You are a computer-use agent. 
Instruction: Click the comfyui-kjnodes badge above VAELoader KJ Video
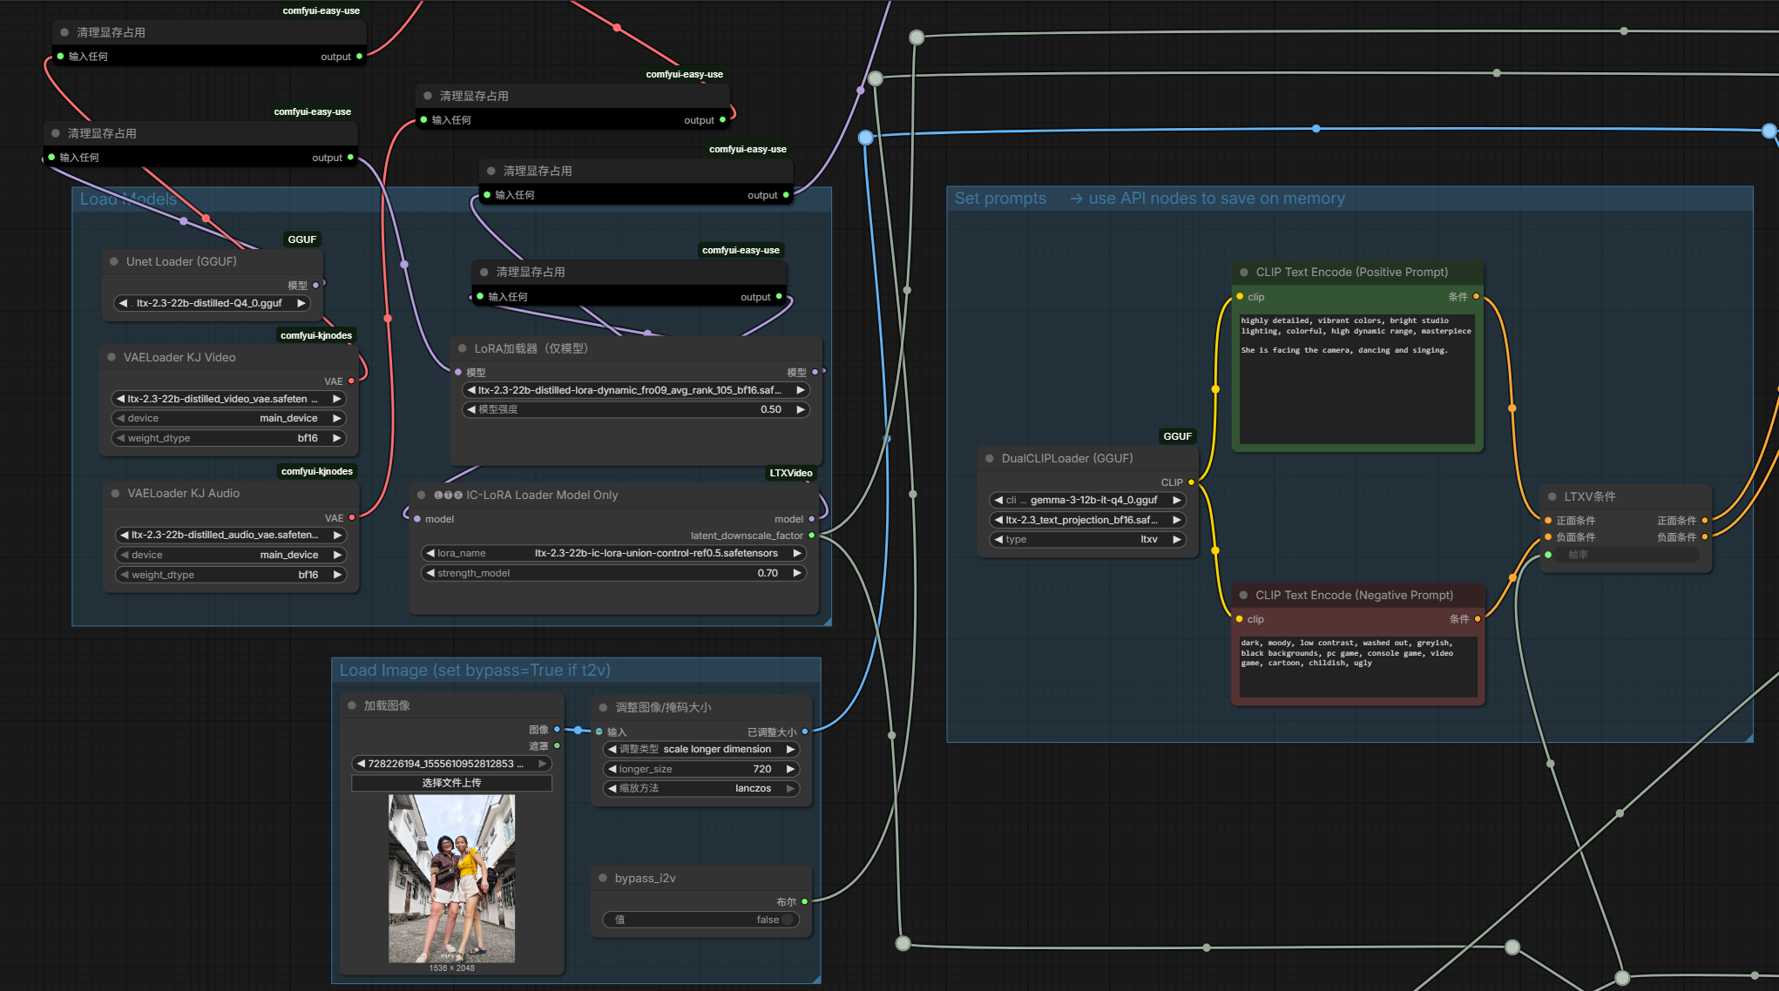pyautogui.click(x=316, y=335)
